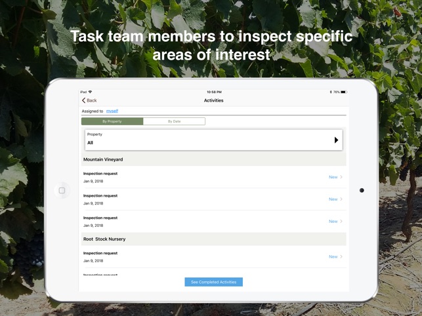Click the battery indicator icon
The width and height of the screenshot is (422, 316).
(x=344, y=92)
